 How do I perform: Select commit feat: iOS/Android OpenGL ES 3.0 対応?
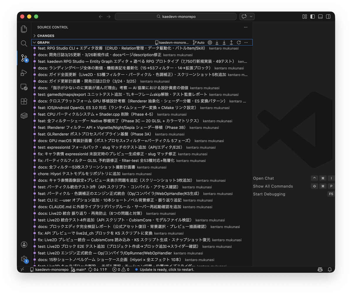click(142, 108)
